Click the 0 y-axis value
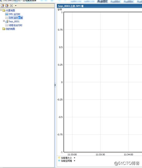142x168 pixels. tap(62, 82)
